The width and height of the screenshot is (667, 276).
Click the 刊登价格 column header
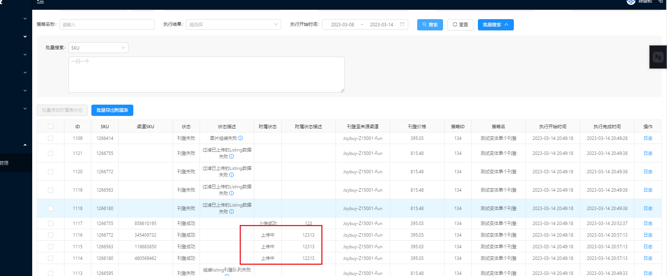[417, 126]
